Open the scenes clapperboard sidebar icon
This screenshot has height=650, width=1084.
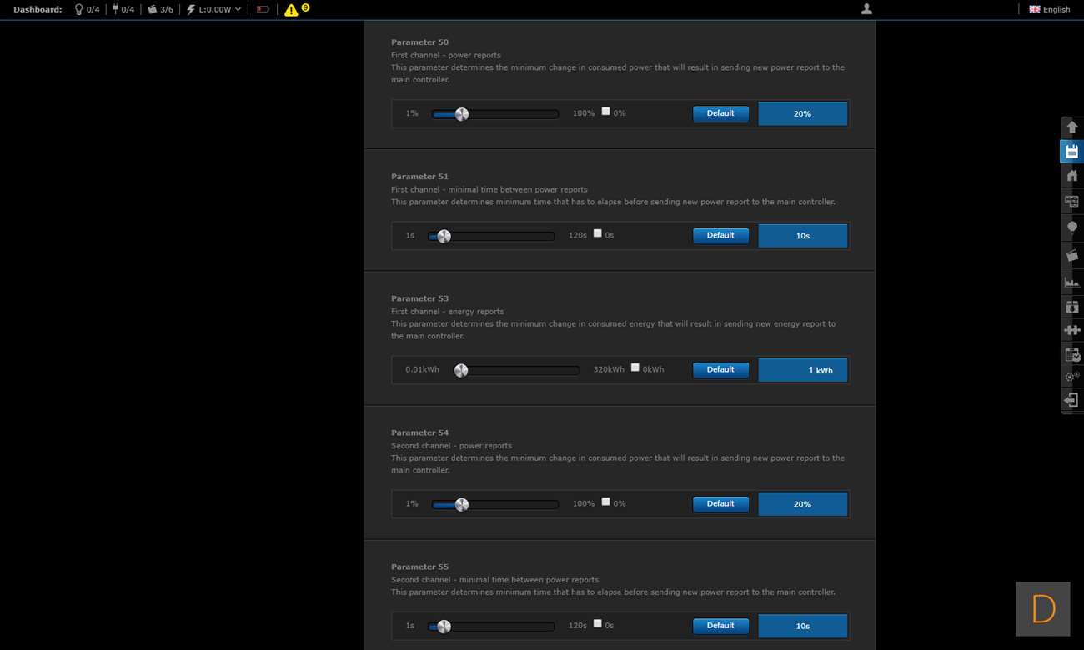coord(1071,255)
